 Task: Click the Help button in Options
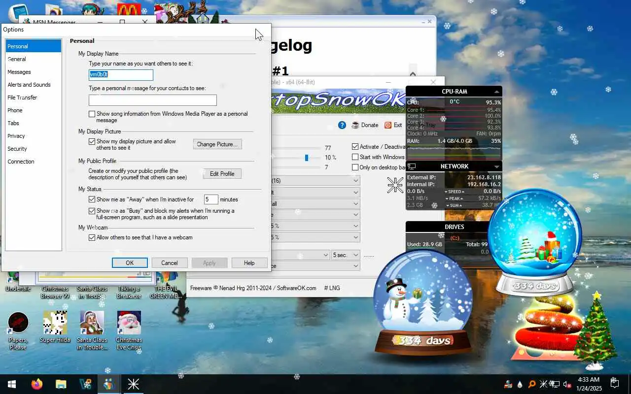[249, 263]
